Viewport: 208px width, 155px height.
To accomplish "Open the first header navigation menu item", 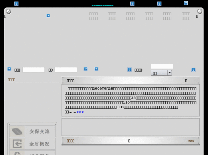I will pos(93,16).
